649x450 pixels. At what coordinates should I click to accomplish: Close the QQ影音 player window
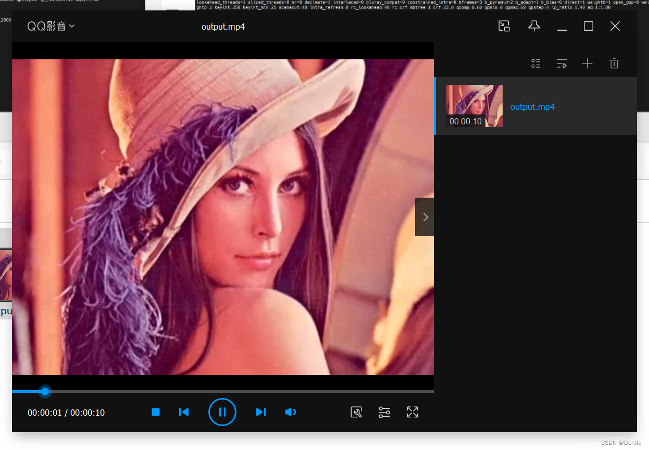tap(615, 26)
